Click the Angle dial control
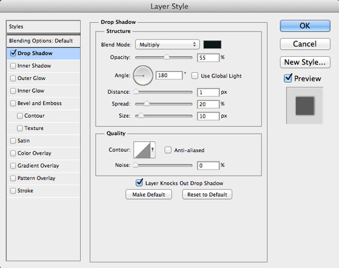The height and width of the screenshot is (268, 339). [x=143, y=75]
